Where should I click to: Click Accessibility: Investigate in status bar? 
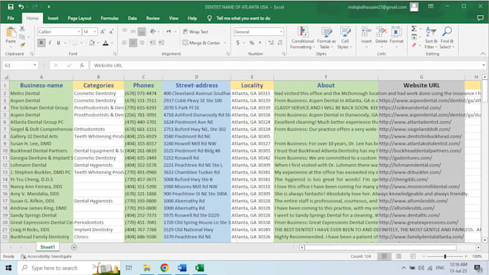(46, 256)
